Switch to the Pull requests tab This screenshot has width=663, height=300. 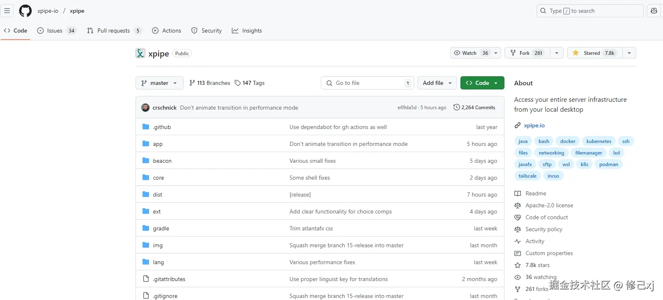click(113, 30)
